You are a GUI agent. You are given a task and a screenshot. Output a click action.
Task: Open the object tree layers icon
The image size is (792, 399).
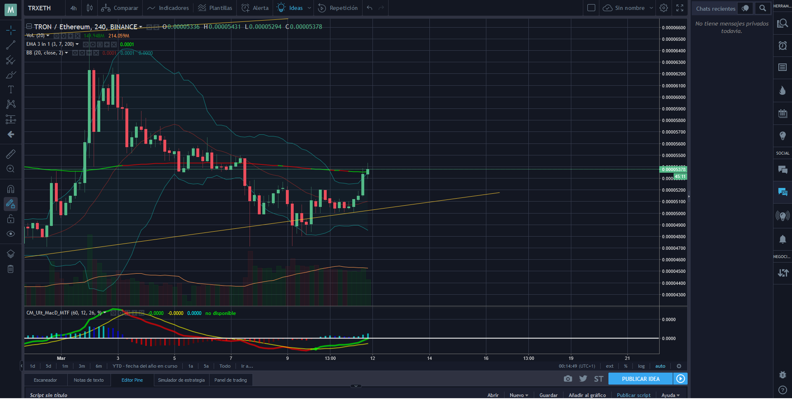pyautogui.click(x=11, y=254)
